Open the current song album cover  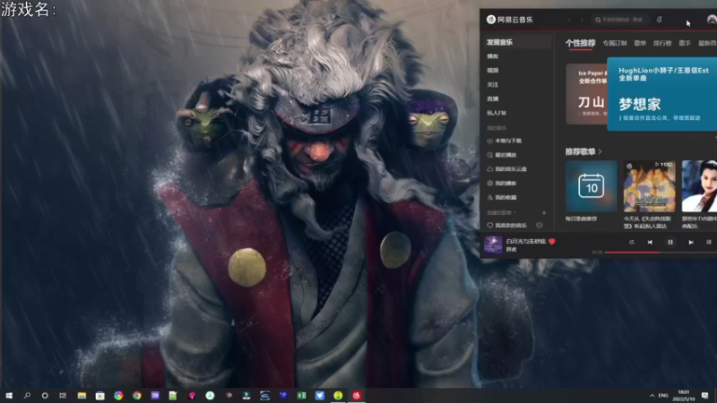(493, 244)
